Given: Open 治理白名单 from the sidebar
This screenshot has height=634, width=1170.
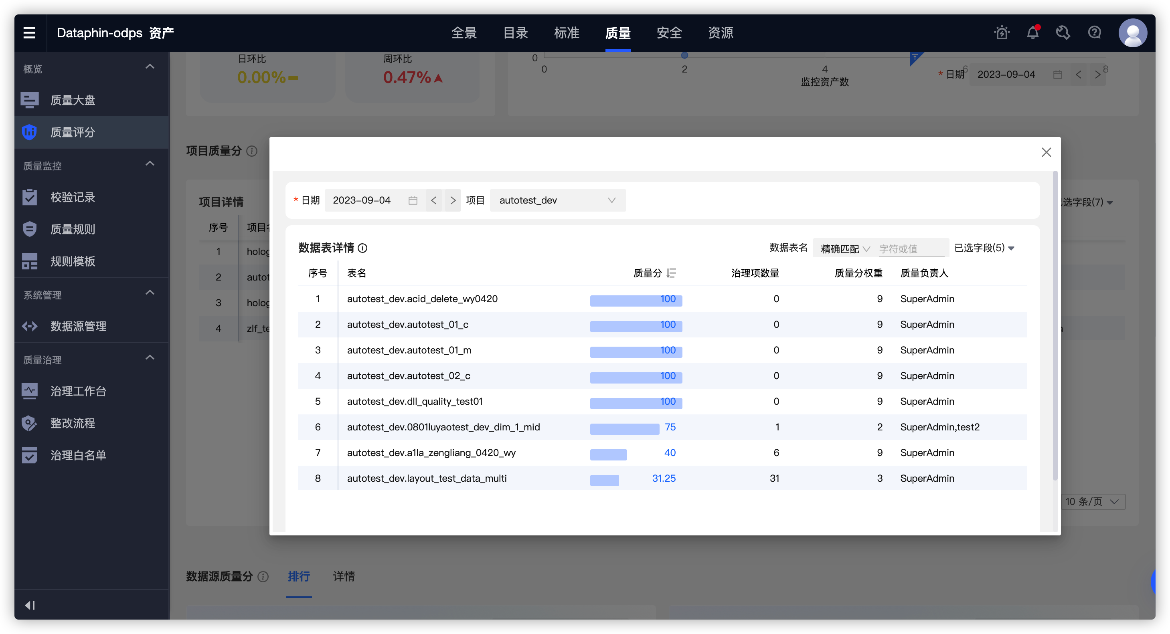Looking at the screenshot, I should [x=78, y=455].
